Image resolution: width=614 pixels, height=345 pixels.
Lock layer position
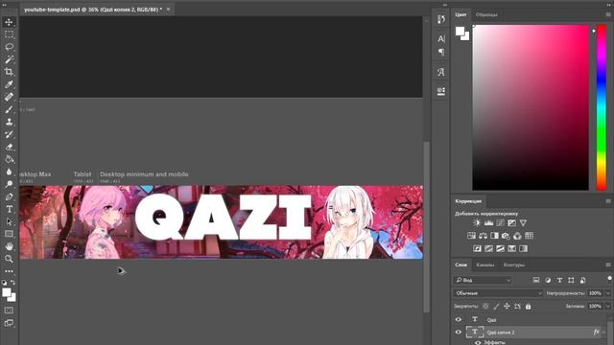[507, 307]
